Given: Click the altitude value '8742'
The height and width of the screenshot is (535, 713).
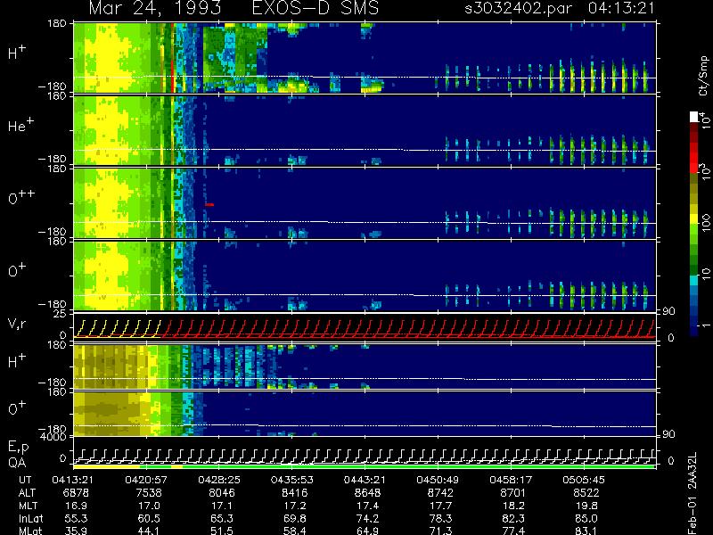Looking at the screenshot, I should click(x=440, y=493).
